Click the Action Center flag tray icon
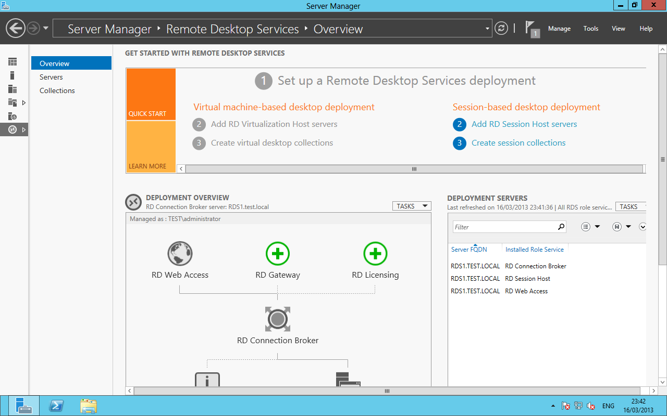Viewport: 667px width, 416px height. coord(566,406)
